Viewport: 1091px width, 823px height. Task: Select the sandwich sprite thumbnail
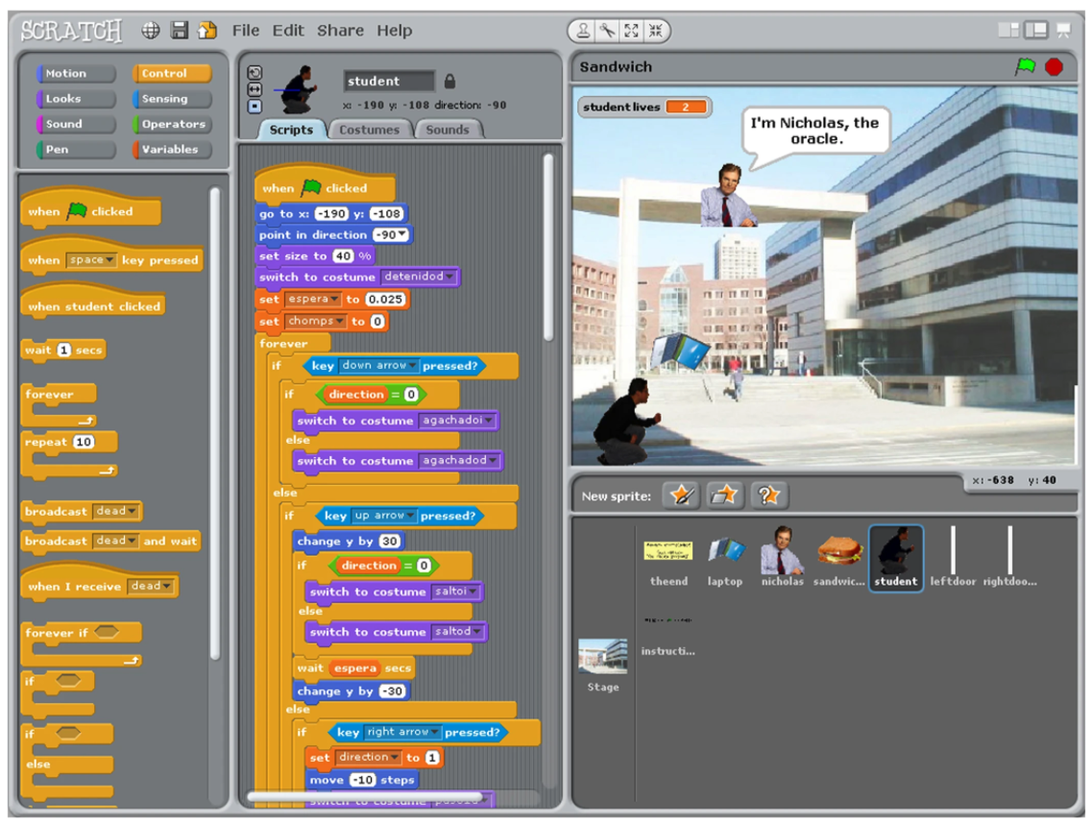[839, 557]
